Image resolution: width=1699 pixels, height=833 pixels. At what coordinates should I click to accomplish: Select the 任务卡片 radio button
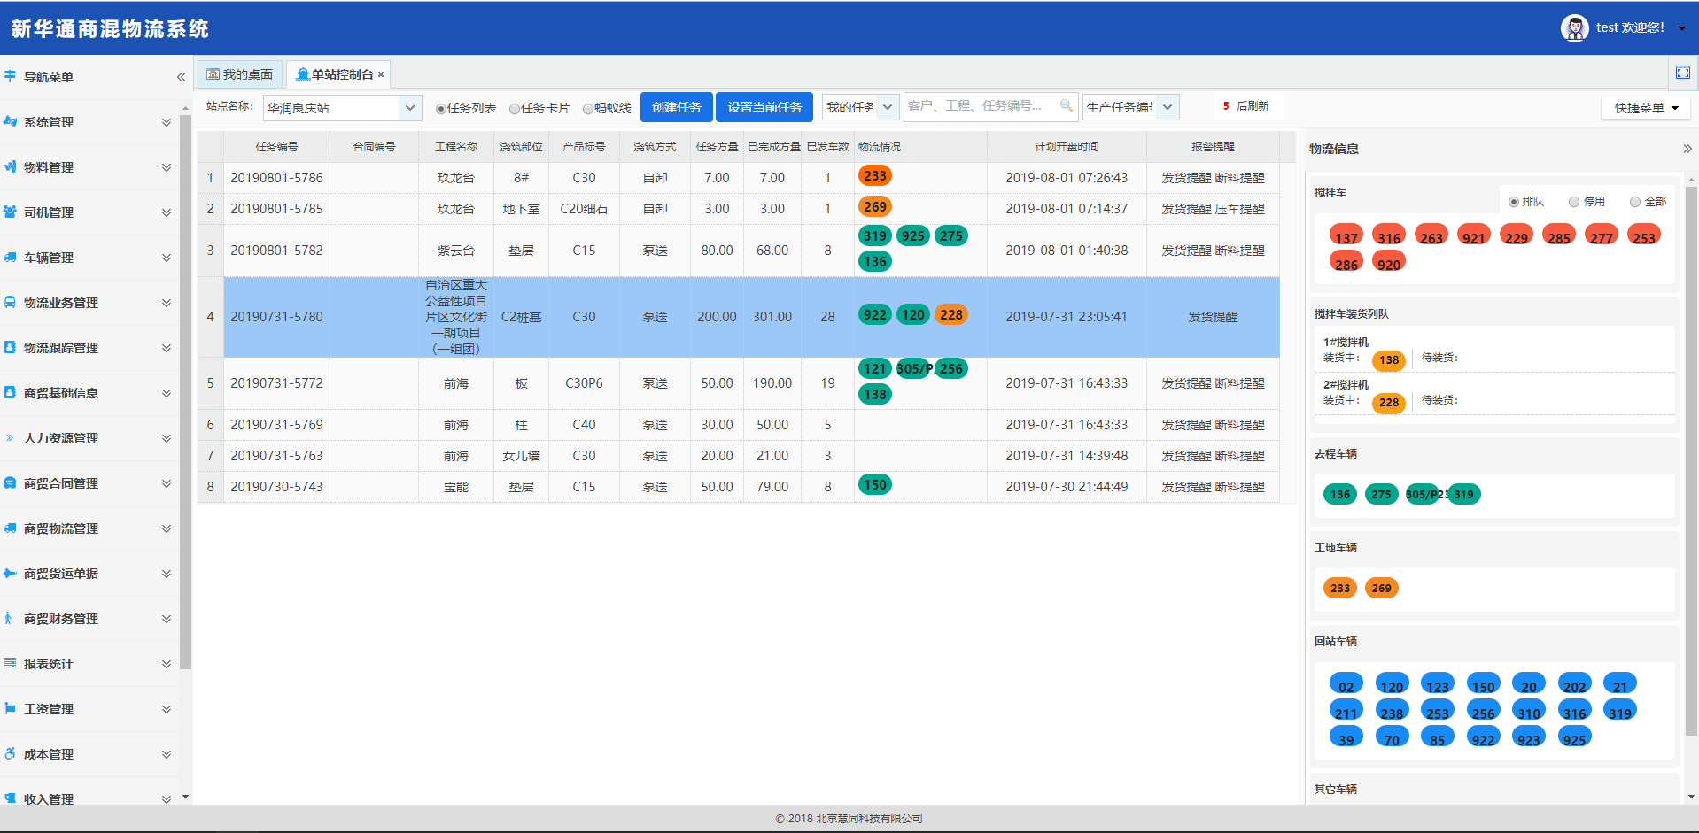point(515,109)
